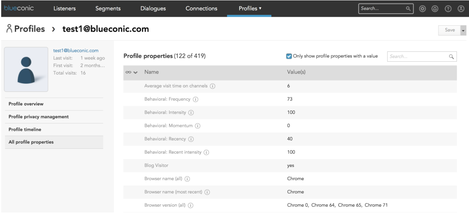This screenshot has height=216, width=469.
Task: Click the Value(s) column header
Action: coord(296,72)
